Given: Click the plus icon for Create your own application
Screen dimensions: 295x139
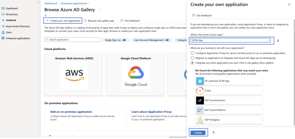Looking at the screenshot, I should coord(47,21).
